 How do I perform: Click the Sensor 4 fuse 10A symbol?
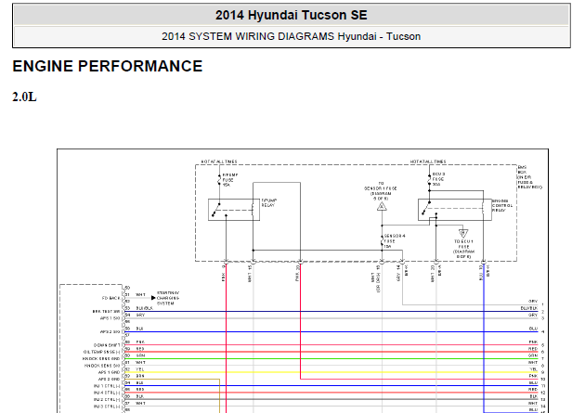[382, 241]
